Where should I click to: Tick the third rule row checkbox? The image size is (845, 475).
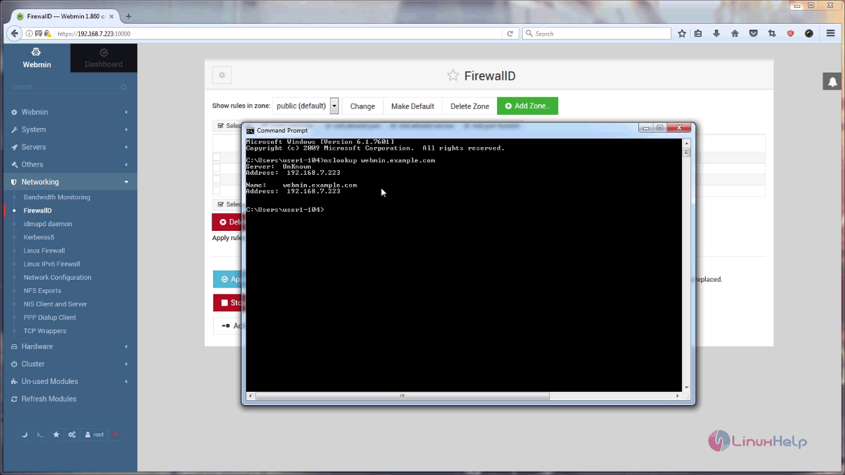point(216,179)
